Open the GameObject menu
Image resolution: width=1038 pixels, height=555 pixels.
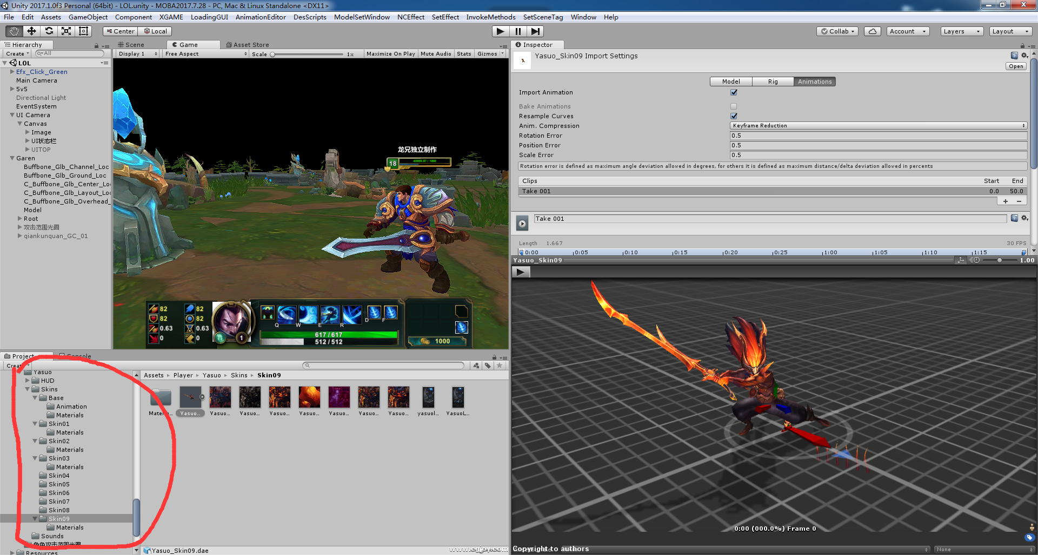(88, 17)
